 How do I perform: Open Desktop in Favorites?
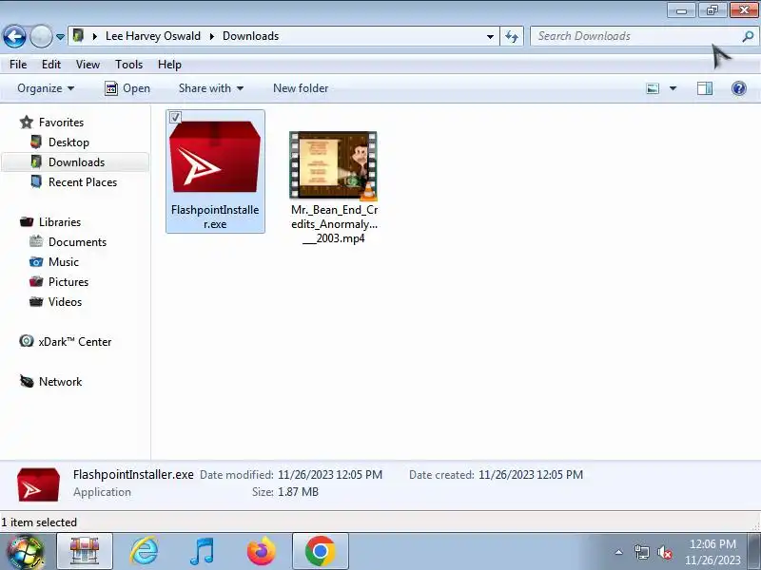[x=68, y=142]
